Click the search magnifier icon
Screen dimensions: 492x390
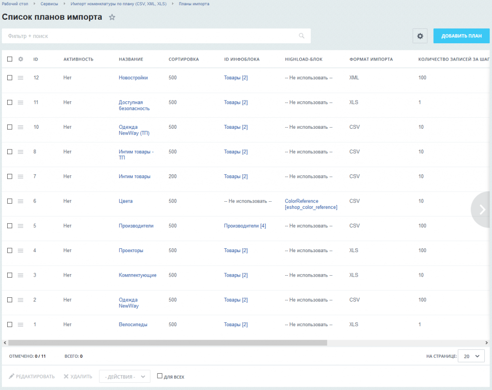302,36
